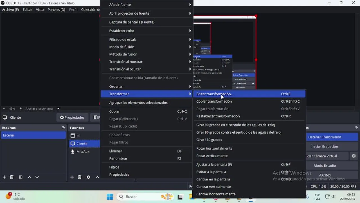Choose Copiar in the context menu
Screen dimensions: 360x203
coord(147,111)
